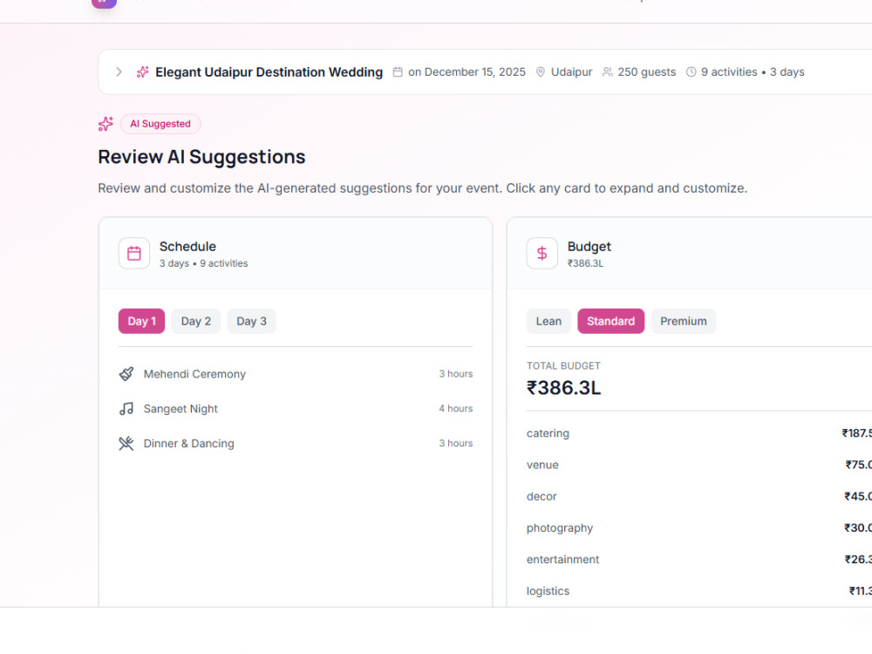Click the AI Suggested badge
The image size is (872, 654).
pyautogui.click(x=160, y=124)
